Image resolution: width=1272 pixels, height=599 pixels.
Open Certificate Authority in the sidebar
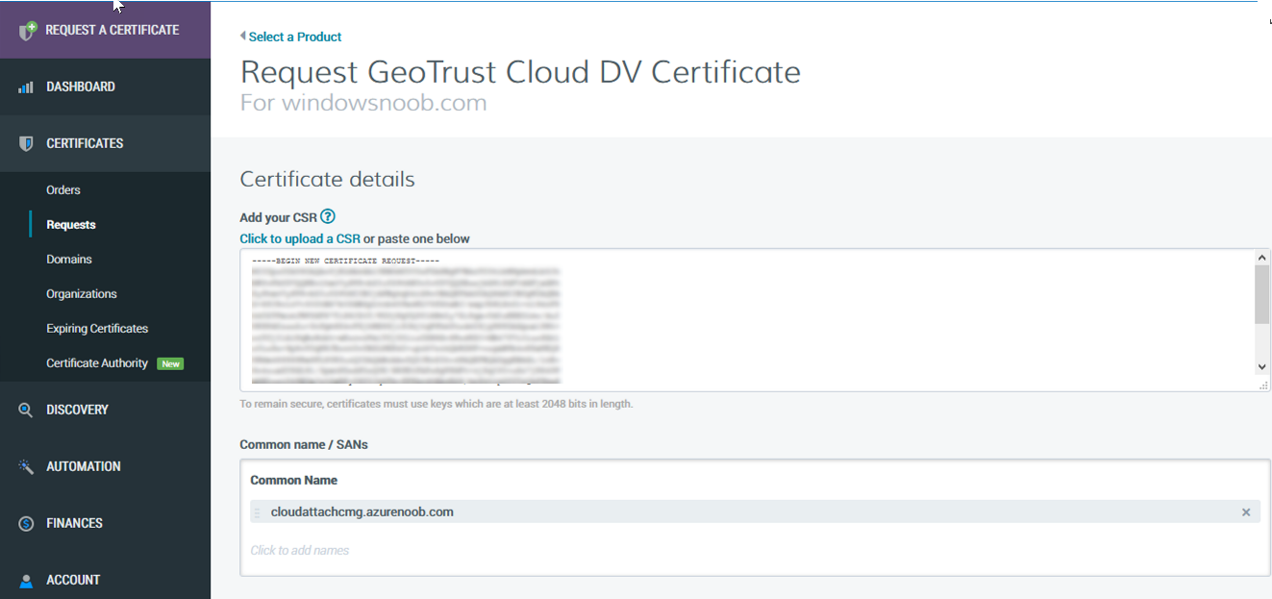pyautogui.click(x=97, y=363)
